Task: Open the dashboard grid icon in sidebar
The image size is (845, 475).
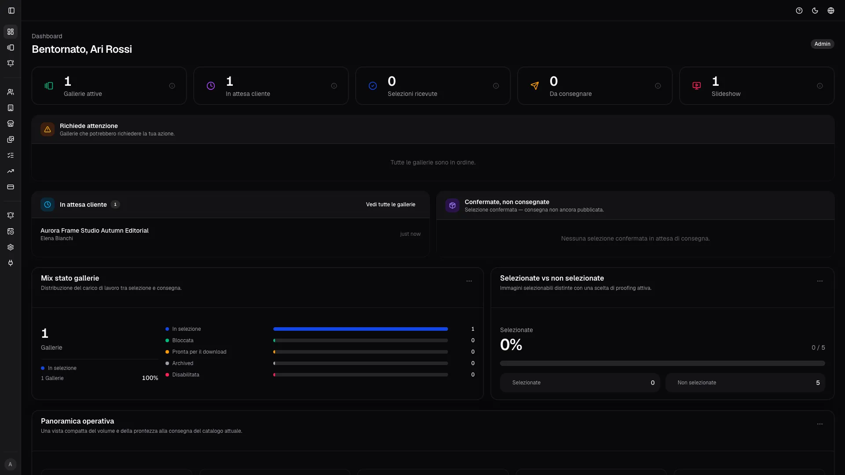Action: [x=11, y=32]
